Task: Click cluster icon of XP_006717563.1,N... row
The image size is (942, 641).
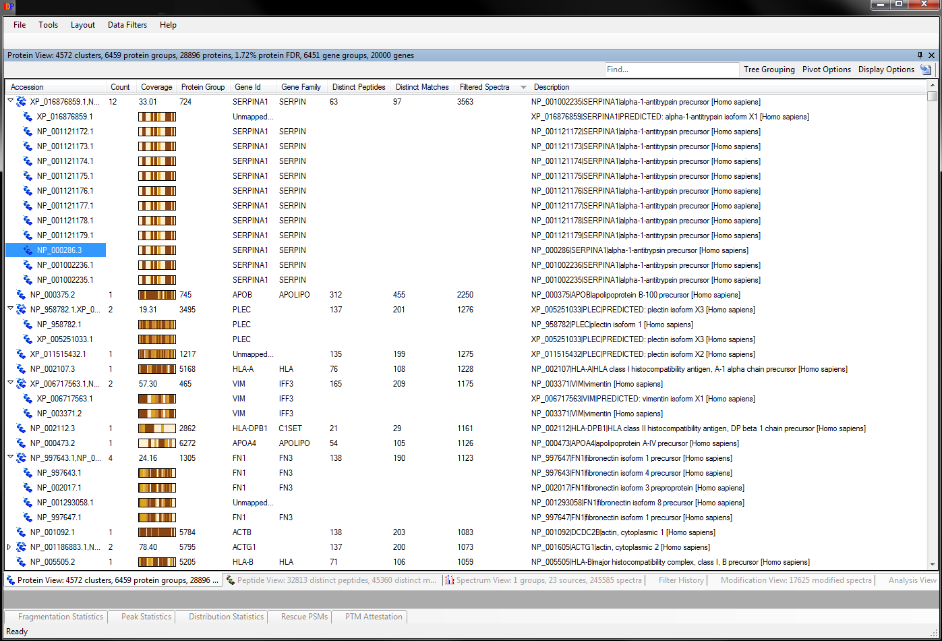Action: point(21,384)
